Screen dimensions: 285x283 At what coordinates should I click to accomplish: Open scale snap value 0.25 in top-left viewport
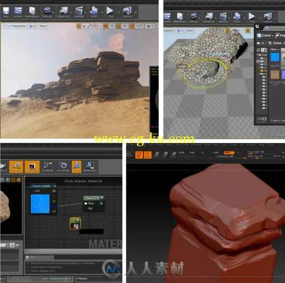pos(139,26)
